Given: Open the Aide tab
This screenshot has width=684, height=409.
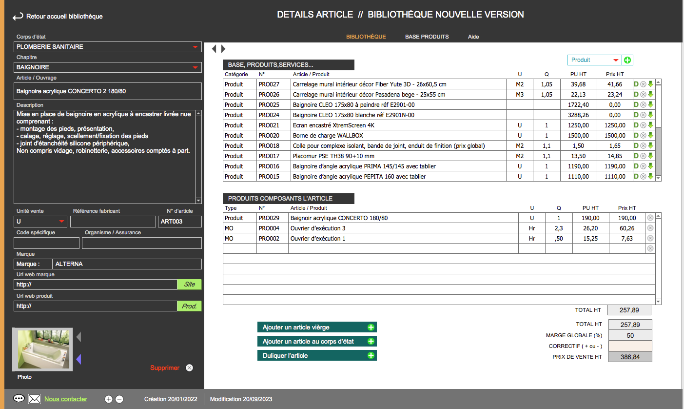Looking at the screenshot, I should point(473,37).
